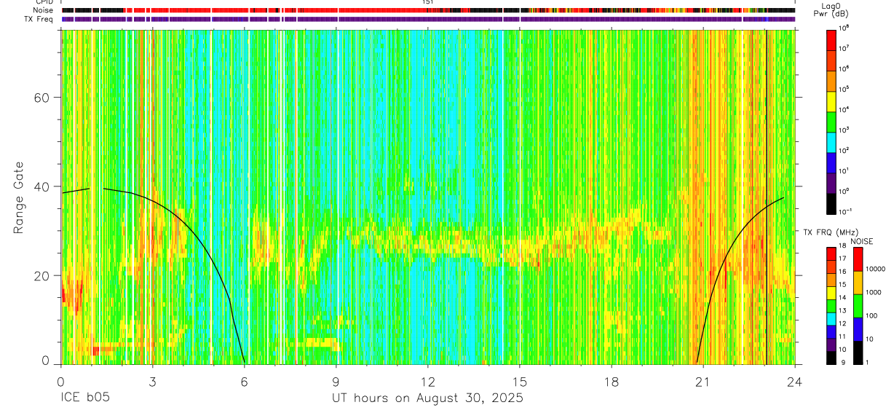Click the 'NOISE' legend title
The width and height of the screenshot is (894, 413).
pyautogui.click(x=861, y=240)
